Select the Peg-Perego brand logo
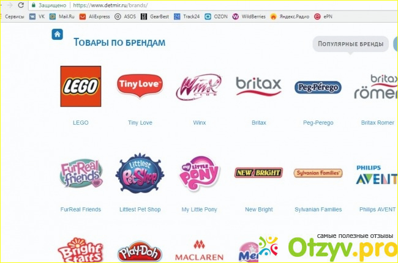 (318, 87)
